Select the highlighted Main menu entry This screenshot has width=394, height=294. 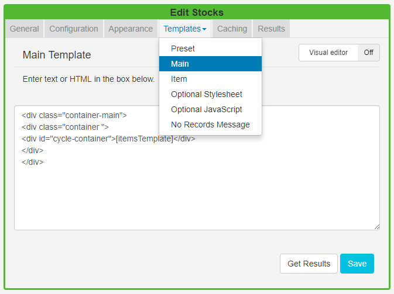(180, 64)
